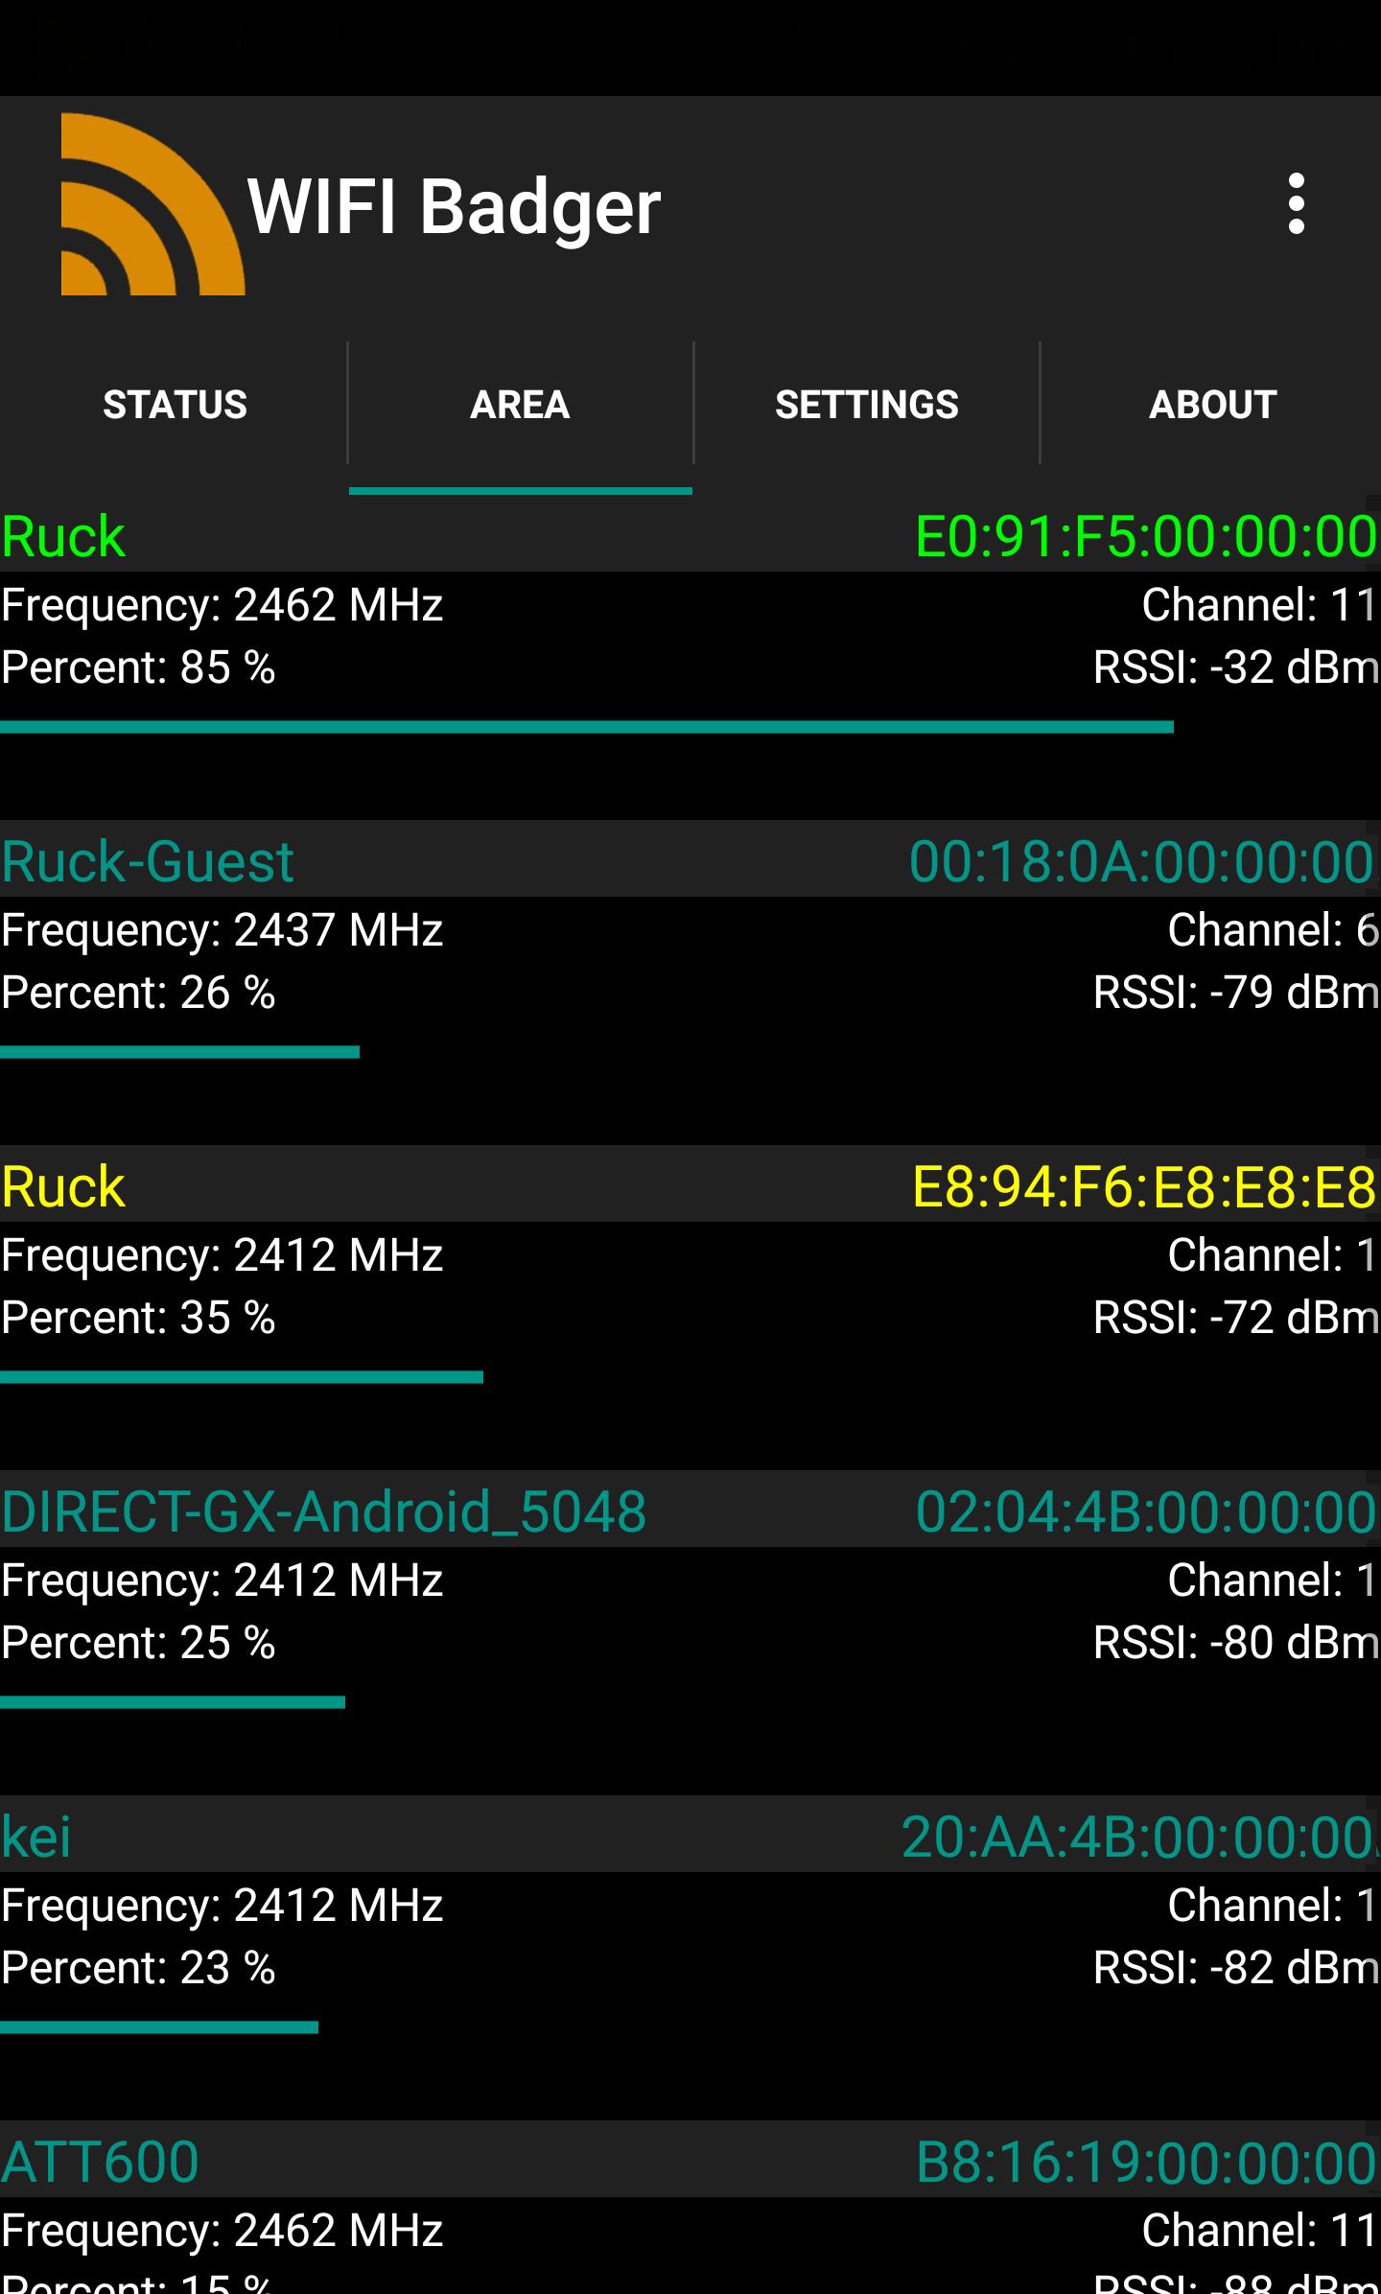Viewport: 1381px width, 2294px height.
Task: Click MAC address E8:94:F6:E8:E8:E8
Action: coord(1144,1186)
